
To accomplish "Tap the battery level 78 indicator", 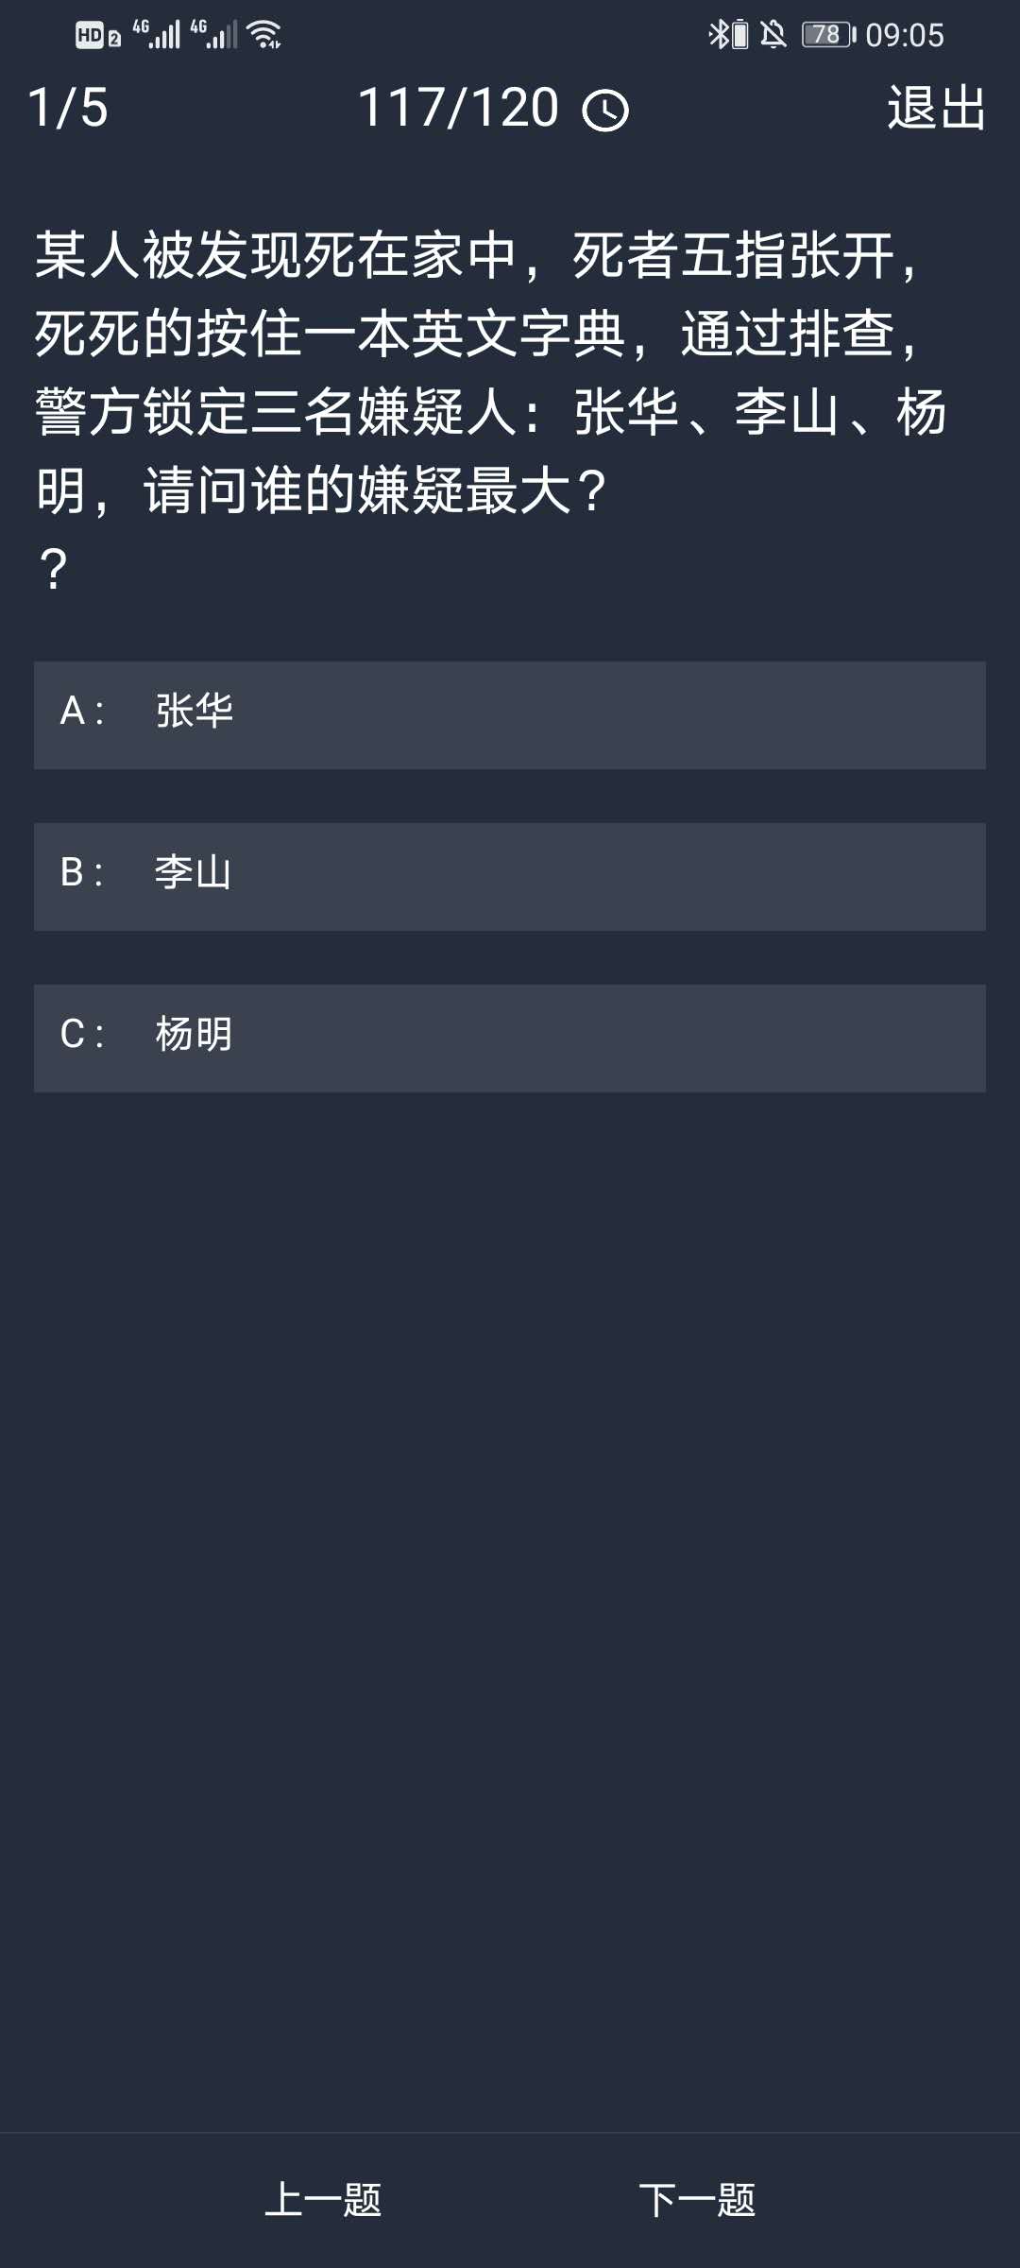I will tap(828, 35).
